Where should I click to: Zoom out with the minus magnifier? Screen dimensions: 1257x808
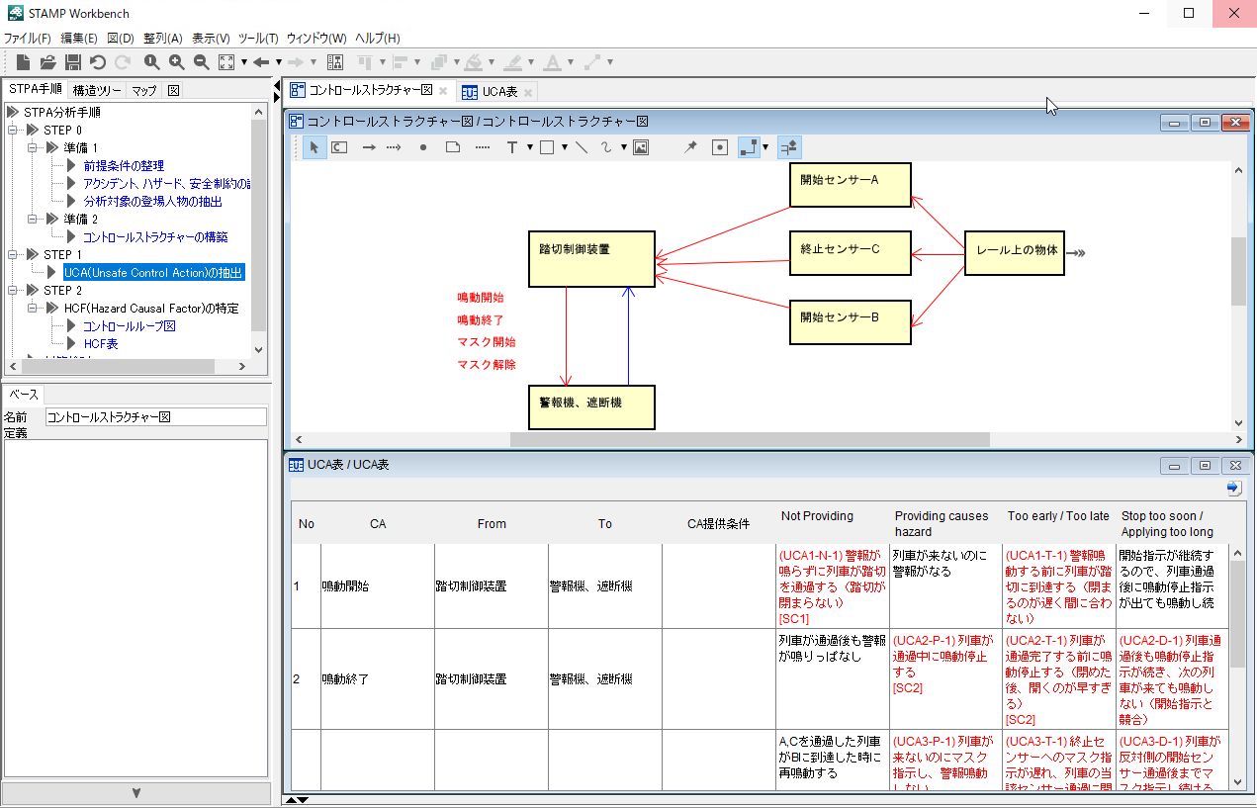201,62
